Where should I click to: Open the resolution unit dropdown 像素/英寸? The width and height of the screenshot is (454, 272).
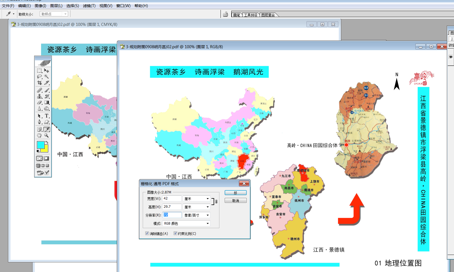[197, 215]
